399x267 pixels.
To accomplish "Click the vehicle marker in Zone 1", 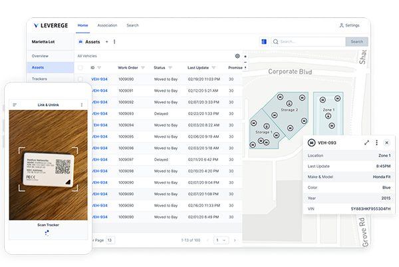I will click(x=327, y=116).
